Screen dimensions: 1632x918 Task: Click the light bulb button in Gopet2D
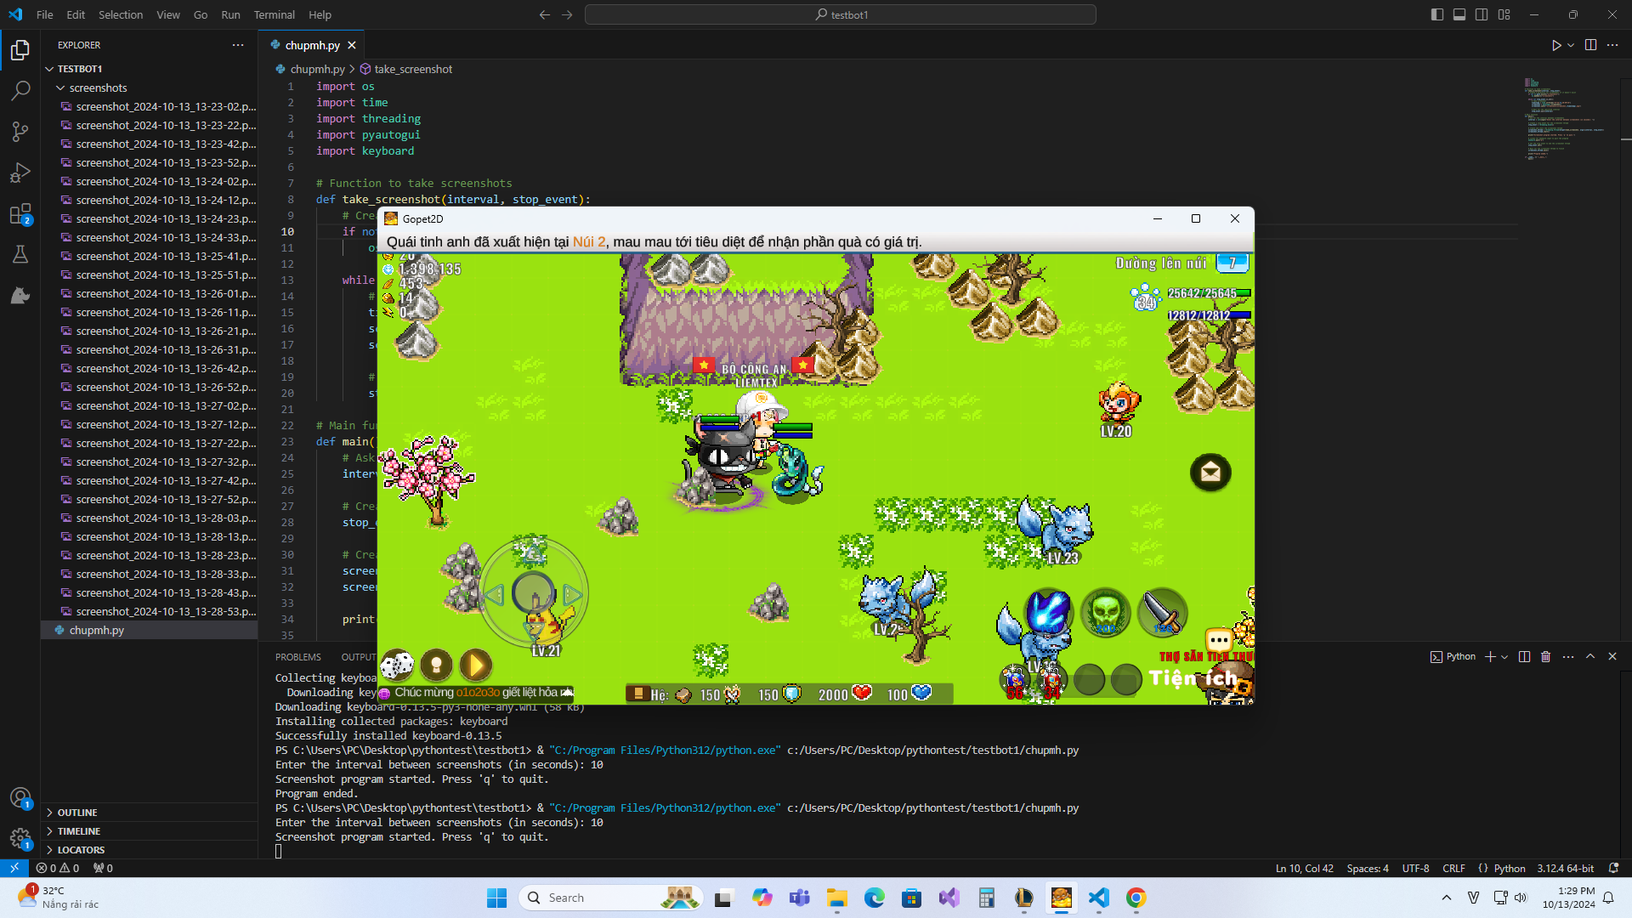436,665
